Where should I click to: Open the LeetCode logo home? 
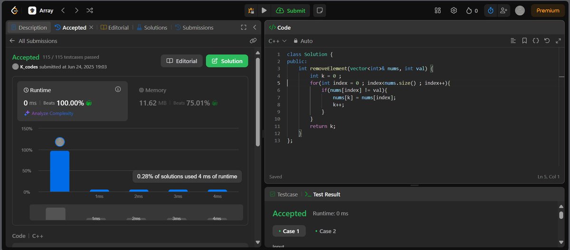[14, 10]
